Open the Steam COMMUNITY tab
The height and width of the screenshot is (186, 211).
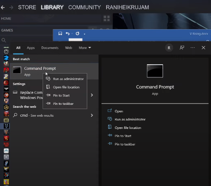pos(85,7)
